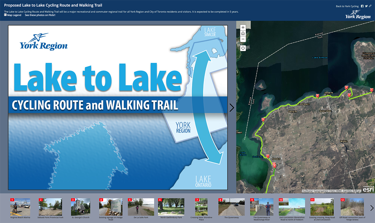Open the North Gwillimbury Park photo
Image resolution: width=375 pixels, height=223 pixels.
coord(171,207)
